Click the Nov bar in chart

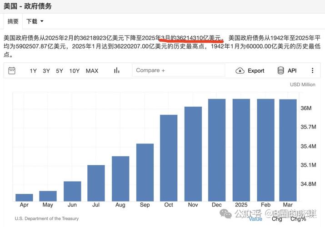[193, 154]
